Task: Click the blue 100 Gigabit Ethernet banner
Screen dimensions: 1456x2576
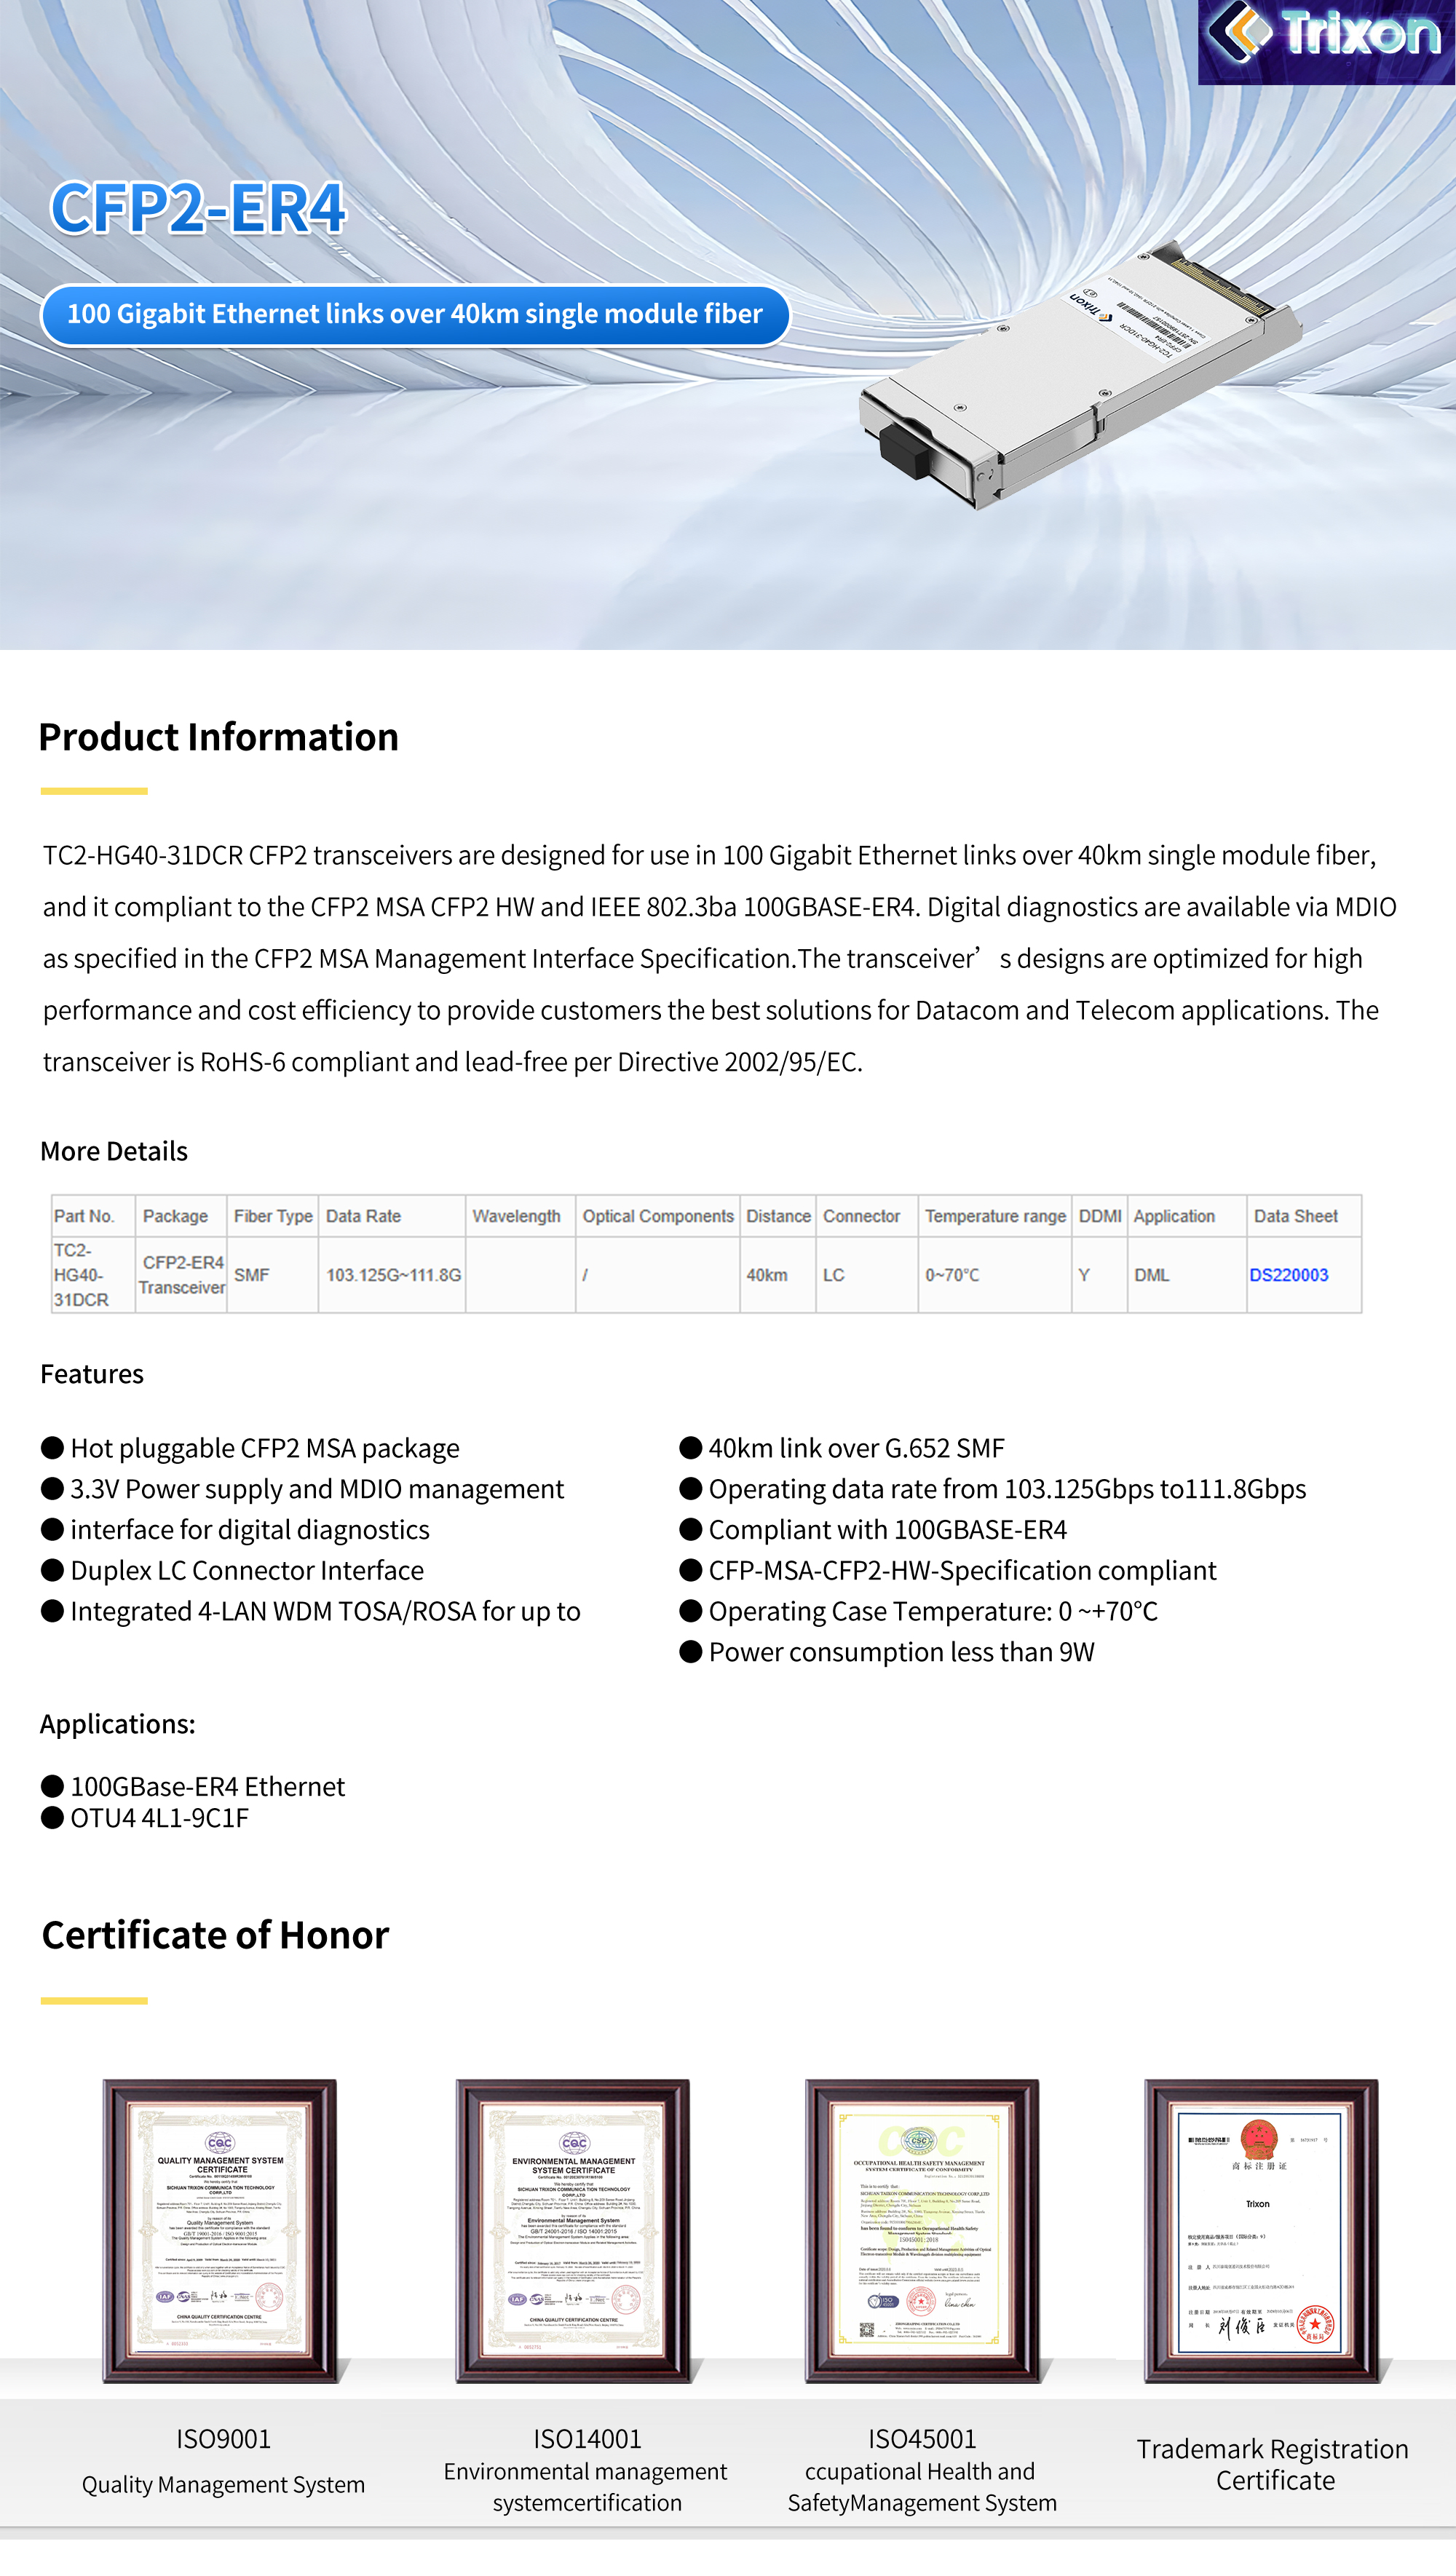Action: pos(415,315)
